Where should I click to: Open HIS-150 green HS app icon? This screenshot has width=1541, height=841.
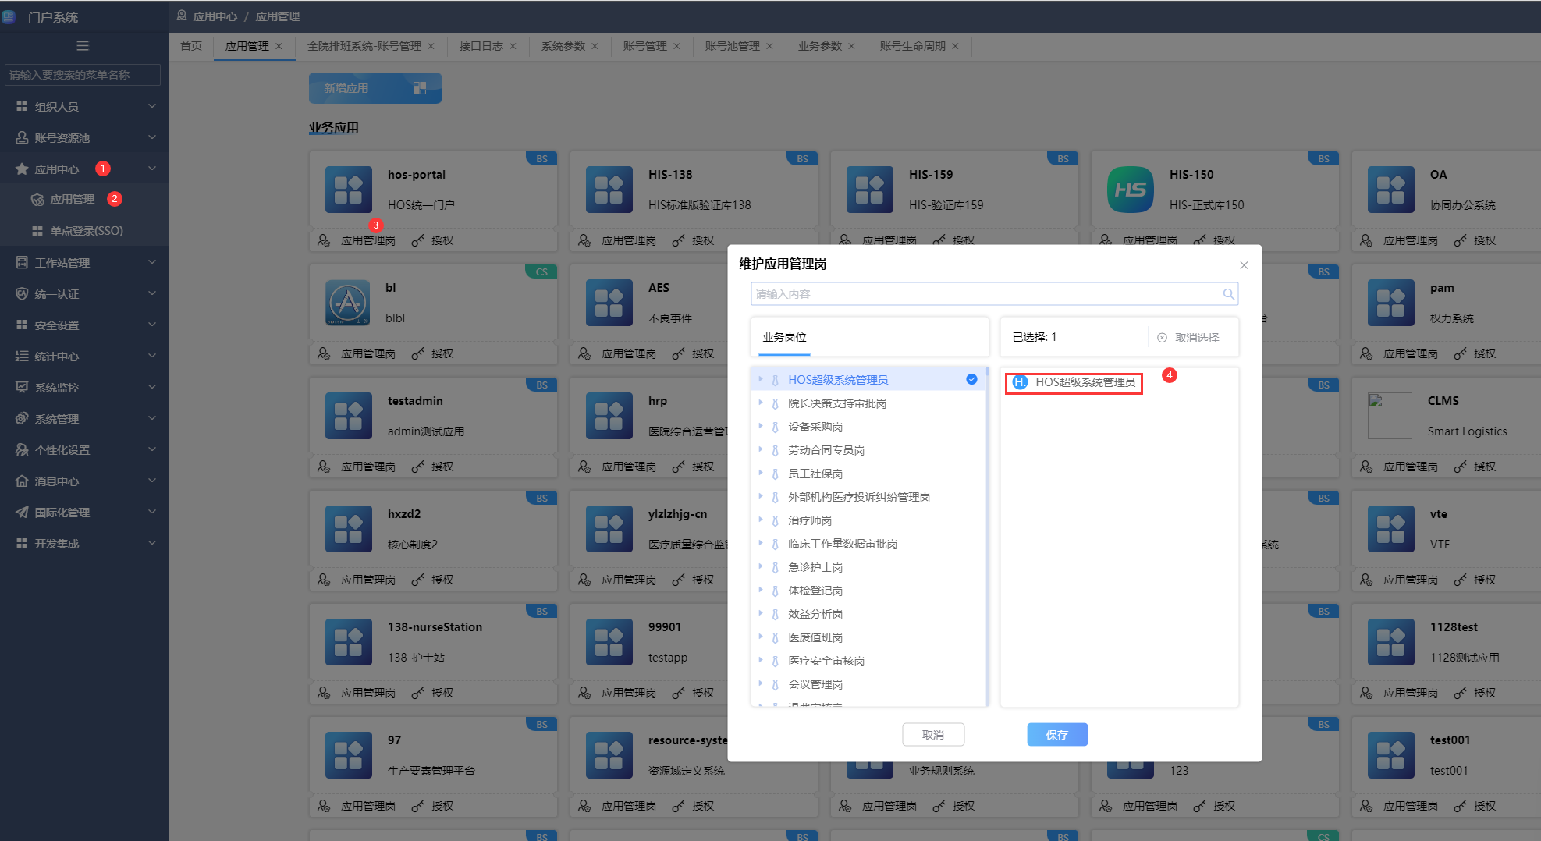pos(1131,190)
